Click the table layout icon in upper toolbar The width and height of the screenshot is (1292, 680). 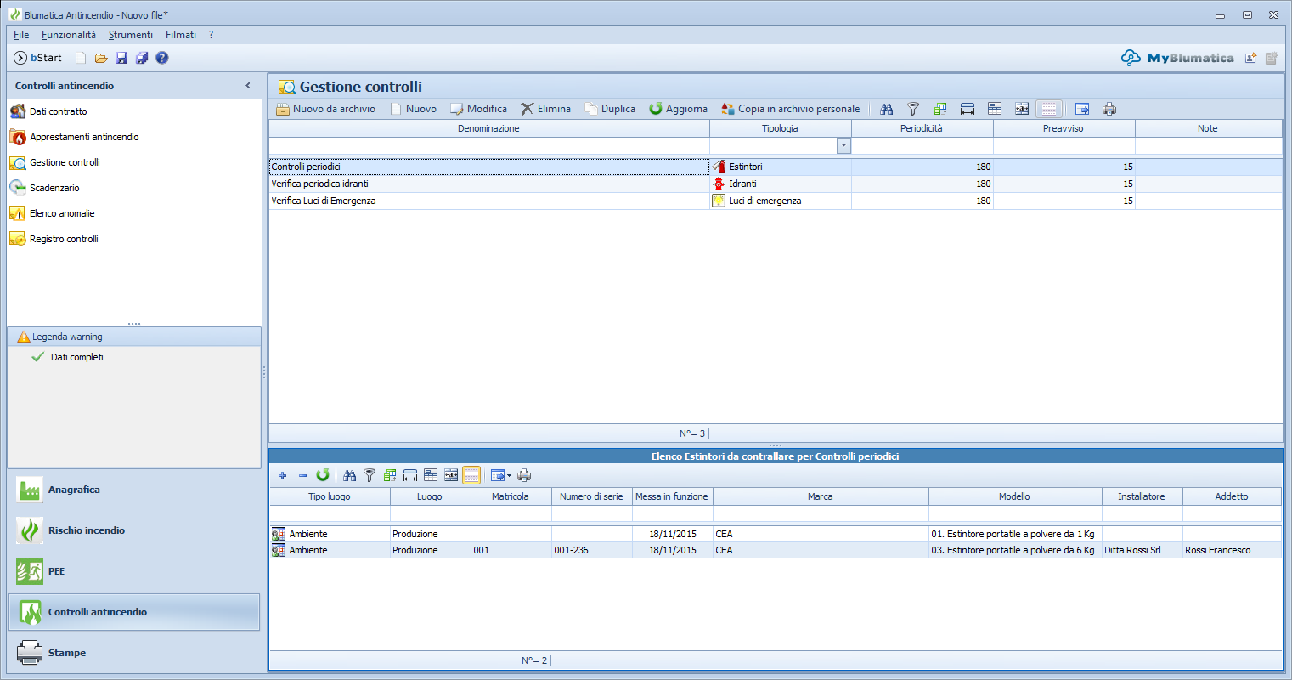tap(995, 109)
